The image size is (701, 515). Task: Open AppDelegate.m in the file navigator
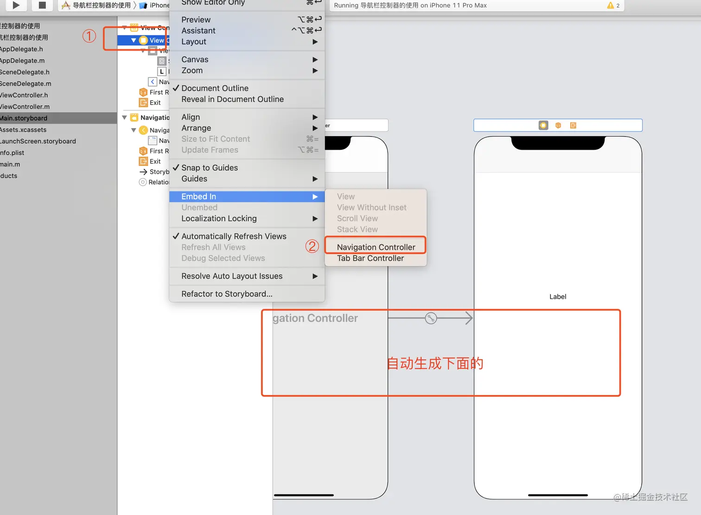(x=22, y=61)
